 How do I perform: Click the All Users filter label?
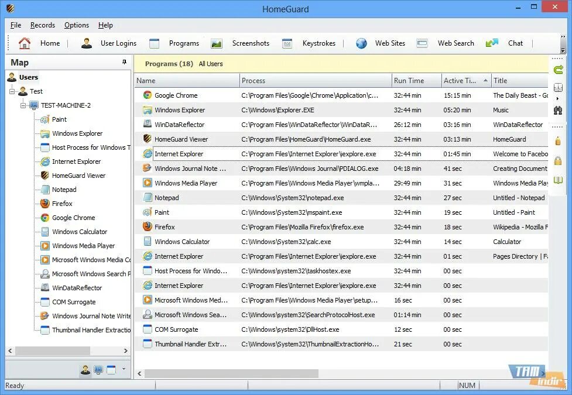click(211, 64)
